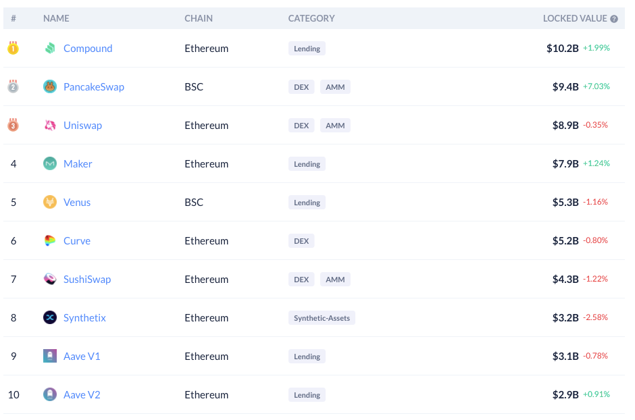
Task: Open the SushiSwap project link
Action: 87,279
